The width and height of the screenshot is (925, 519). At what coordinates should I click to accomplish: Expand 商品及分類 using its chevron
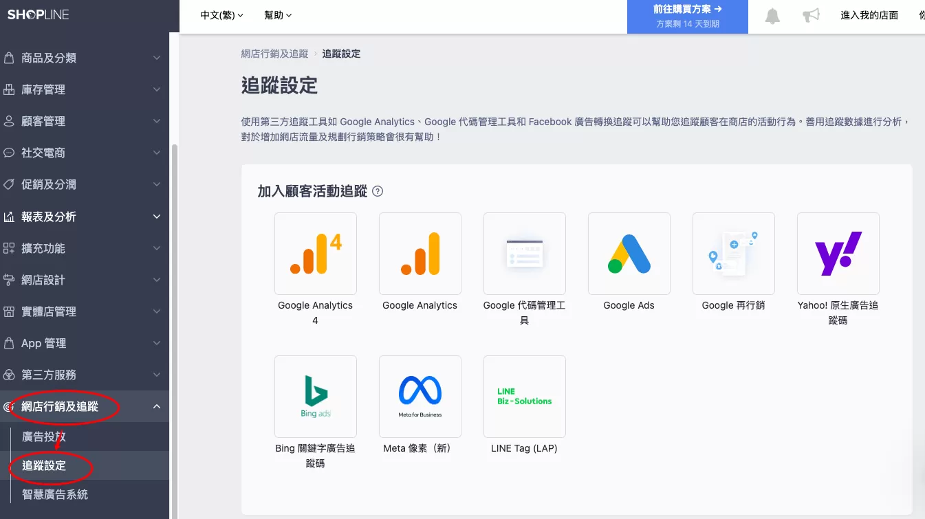pyautogui.click(x=157, y=58)
